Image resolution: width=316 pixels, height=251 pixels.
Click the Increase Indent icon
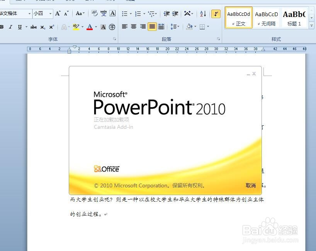175,13
